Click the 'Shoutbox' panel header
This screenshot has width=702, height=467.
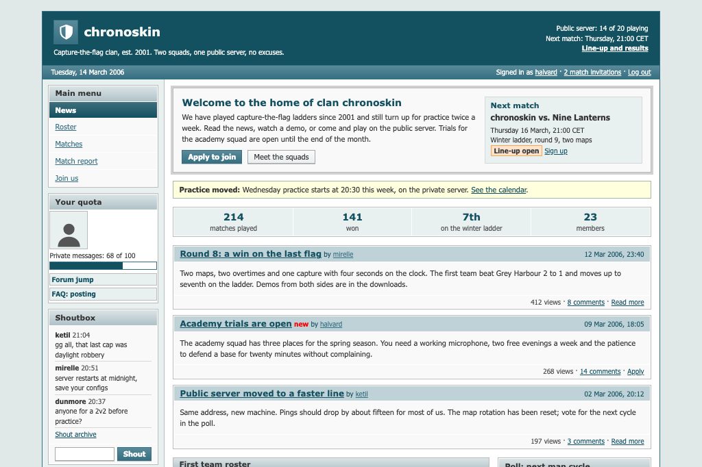[x=103, y=318]
